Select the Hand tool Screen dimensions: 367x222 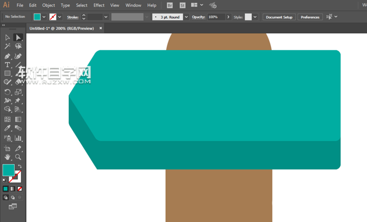[x=7, y=157]
